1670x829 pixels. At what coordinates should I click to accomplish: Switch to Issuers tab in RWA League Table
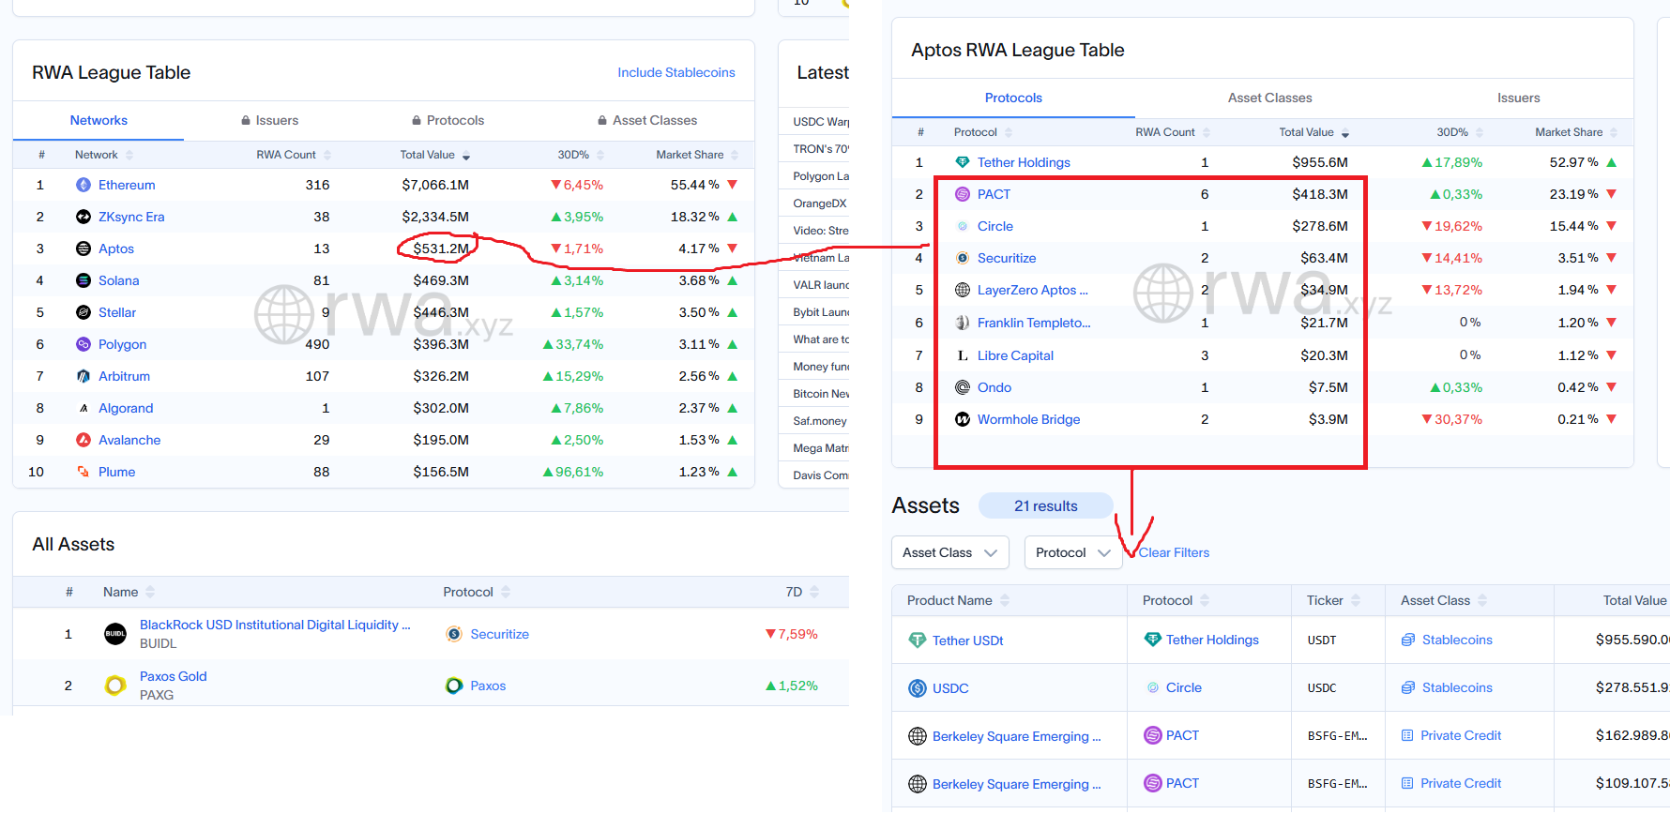269,120
